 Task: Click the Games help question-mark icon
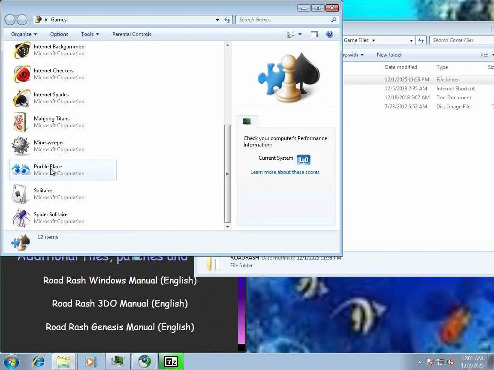329,34
